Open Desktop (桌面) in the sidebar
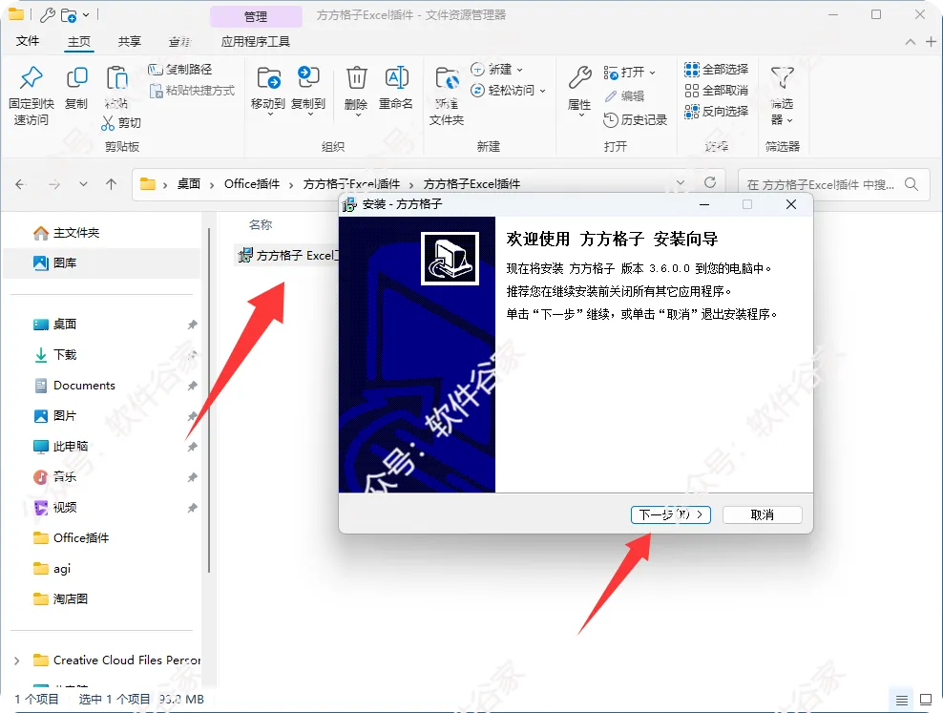 pyautogui.click(x=54, y=324)
